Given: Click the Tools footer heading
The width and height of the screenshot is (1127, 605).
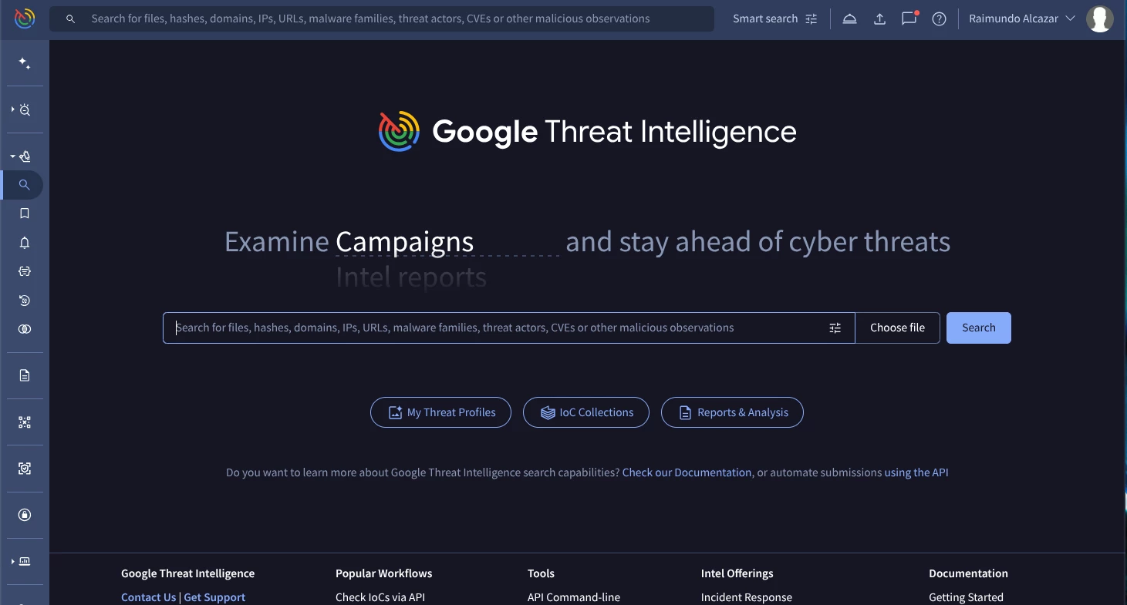Looking at the screenshot, I should click(x=541, y=573).
